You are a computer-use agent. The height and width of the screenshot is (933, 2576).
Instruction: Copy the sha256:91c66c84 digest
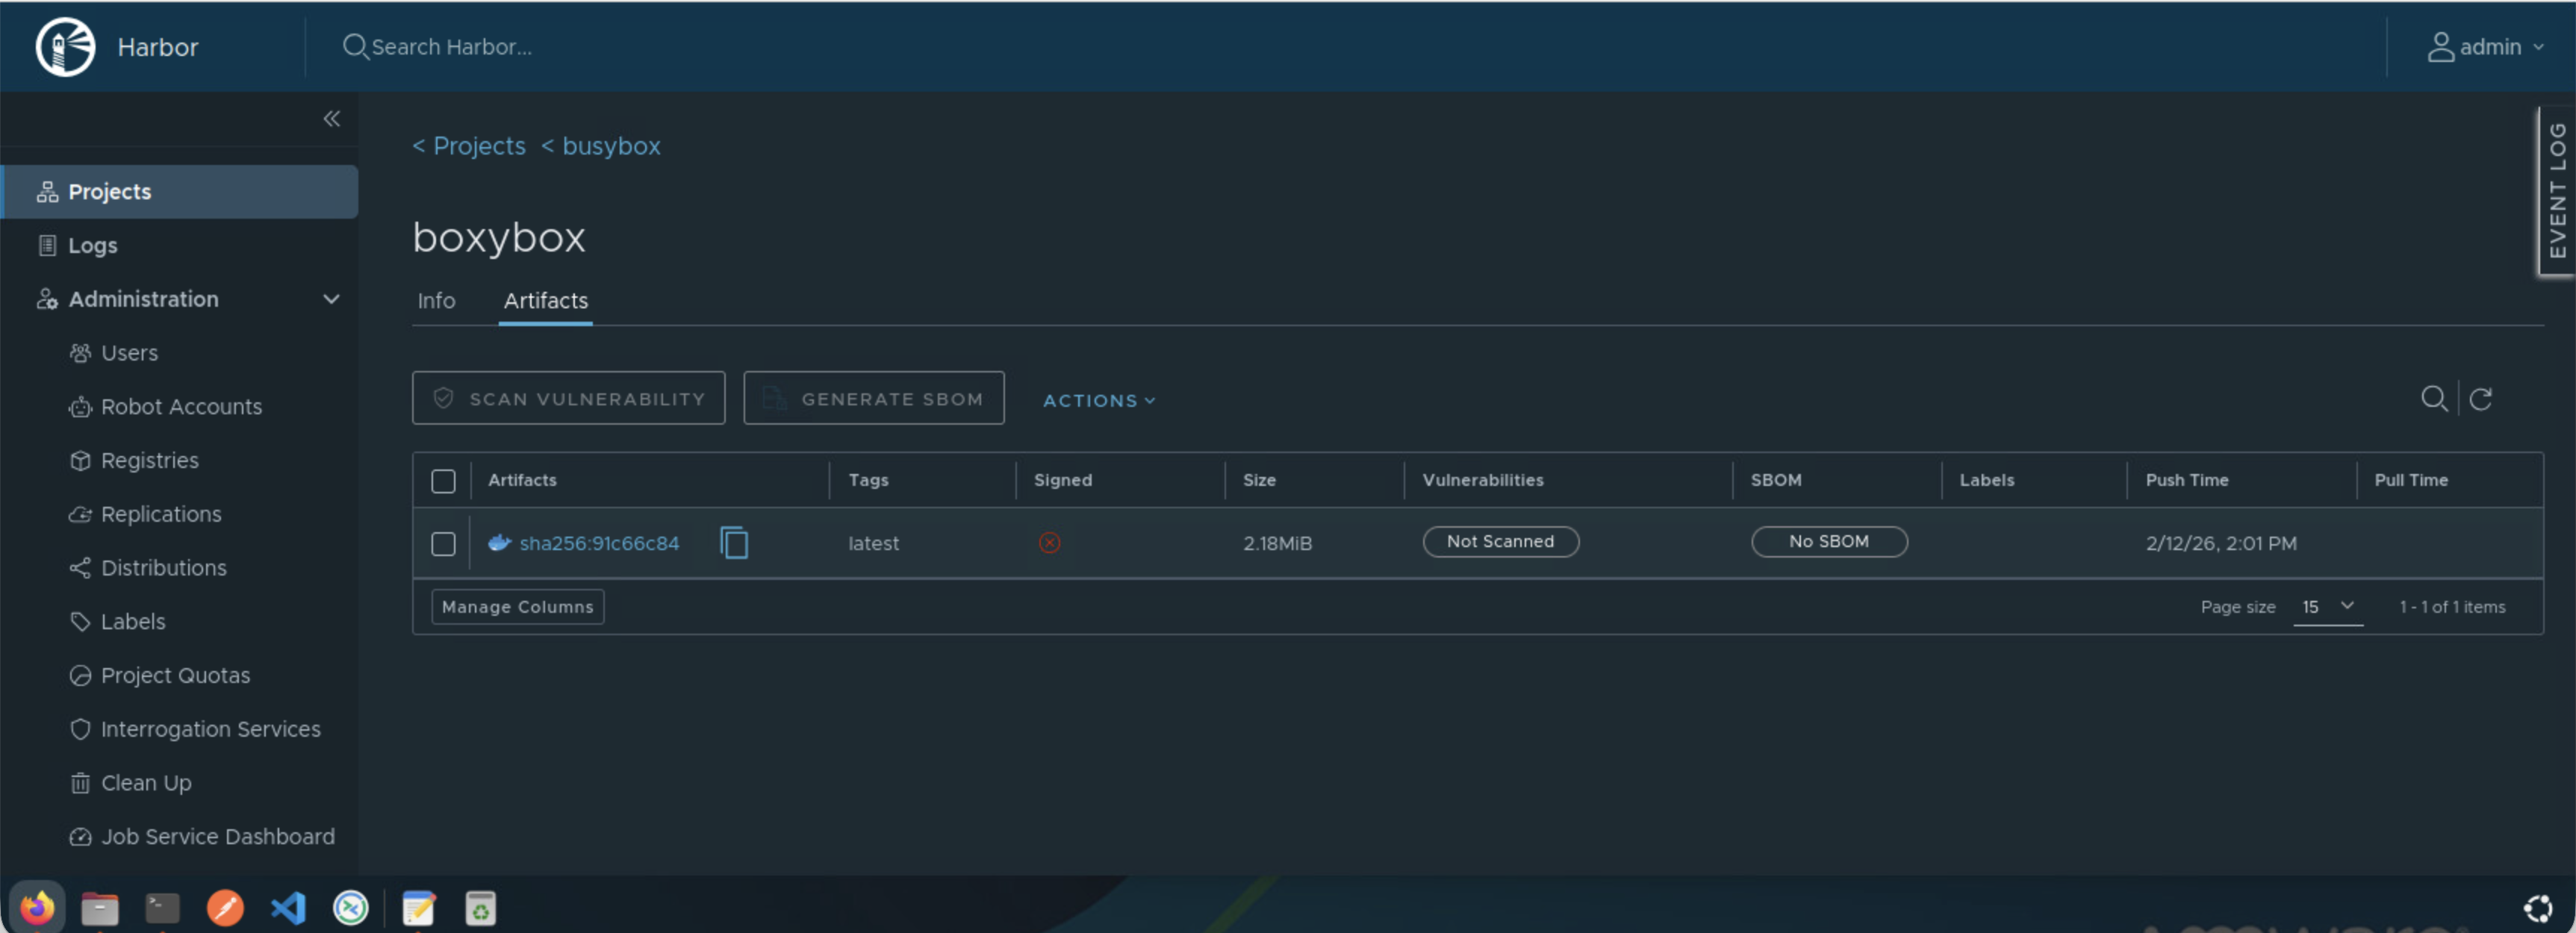coord(734,543)
